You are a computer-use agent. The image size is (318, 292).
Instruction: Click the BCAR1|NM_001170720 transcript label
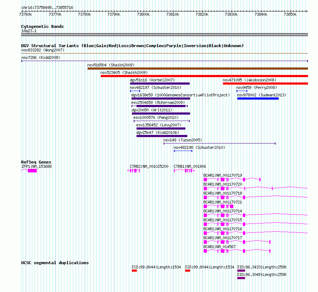[x=223, y=184]
